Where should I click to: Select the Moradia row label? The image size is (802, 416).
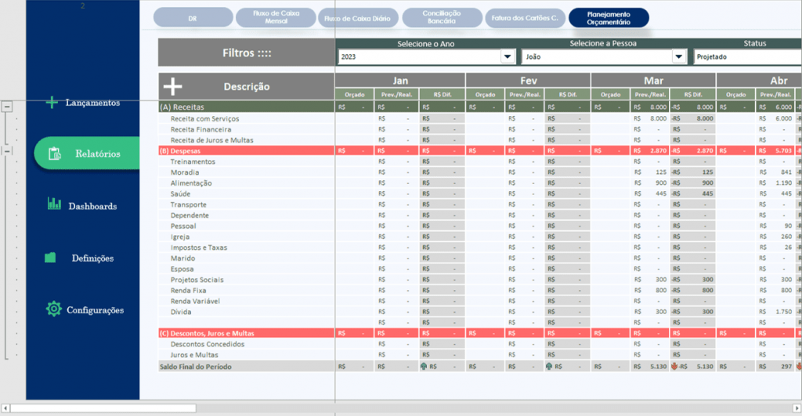point(185,172)
